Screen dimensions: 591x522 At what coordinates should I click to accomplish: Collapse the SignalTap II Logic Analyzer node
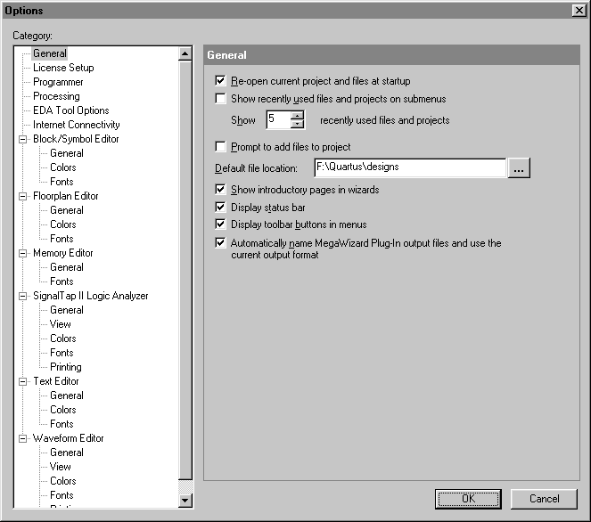23,296
